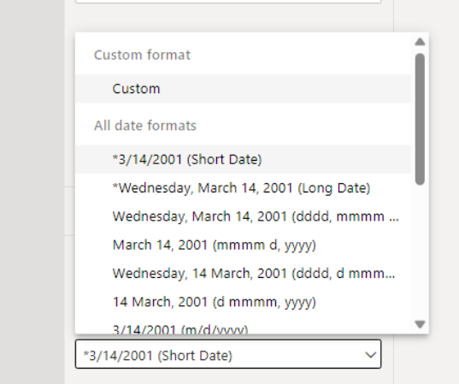Select 14 March, 2001 (d mmmm, yyyy)
The height and width of the screenshot is (384, 459).
(243, 301)
